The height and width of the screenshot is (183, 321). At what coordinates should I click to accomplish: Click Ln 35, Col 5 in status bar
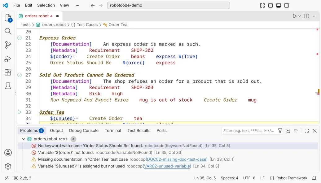(x=205, y=178)
